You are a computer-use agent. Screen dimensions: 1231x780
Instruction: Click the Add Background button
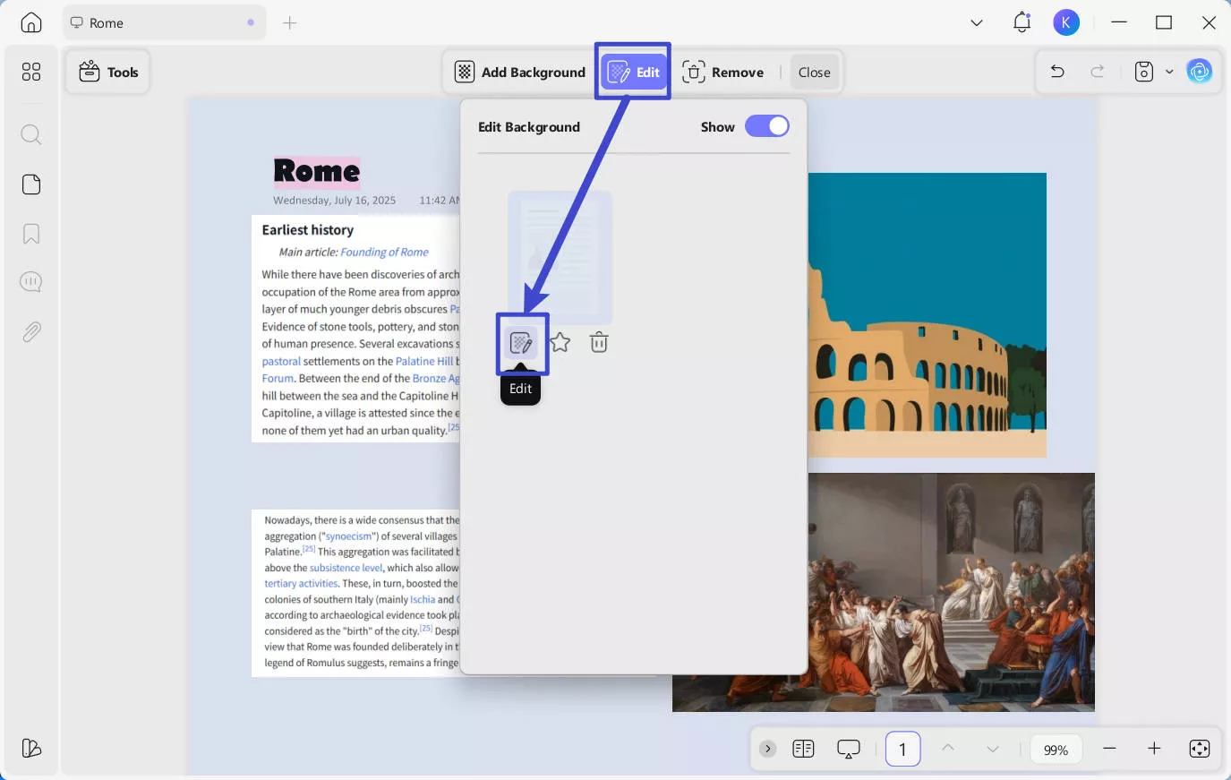click(x=520, y=73)
